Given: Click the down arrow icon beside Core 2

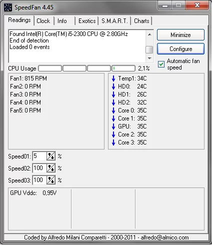Looking at the screenshot, I should (113, 134).
